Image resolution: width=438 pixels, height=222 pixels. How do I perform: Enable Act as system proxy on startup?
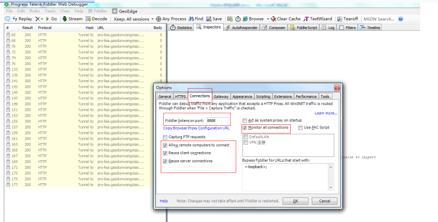pos(245,120)
